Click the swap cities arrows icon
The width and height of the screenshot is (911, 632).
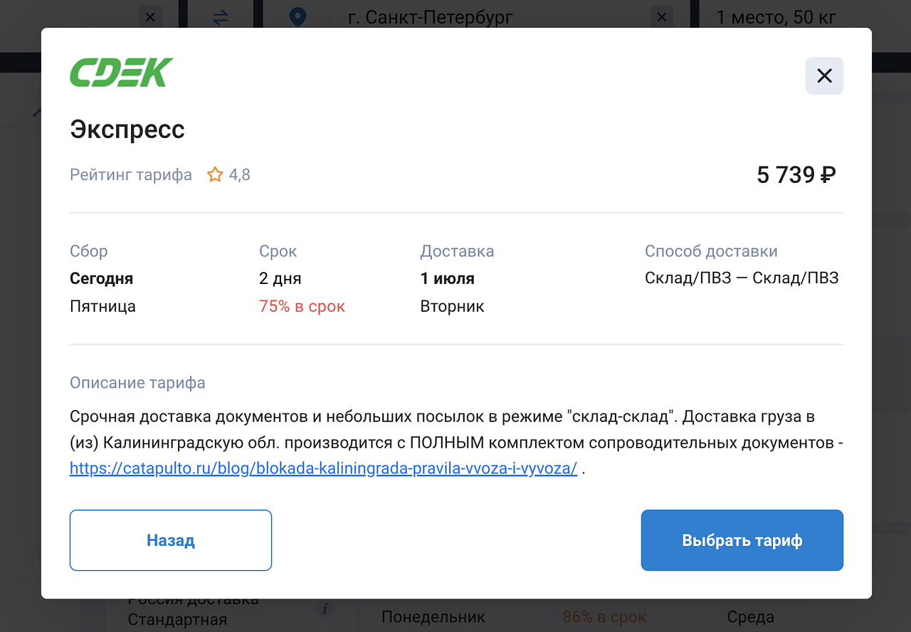tap(221, 17)
